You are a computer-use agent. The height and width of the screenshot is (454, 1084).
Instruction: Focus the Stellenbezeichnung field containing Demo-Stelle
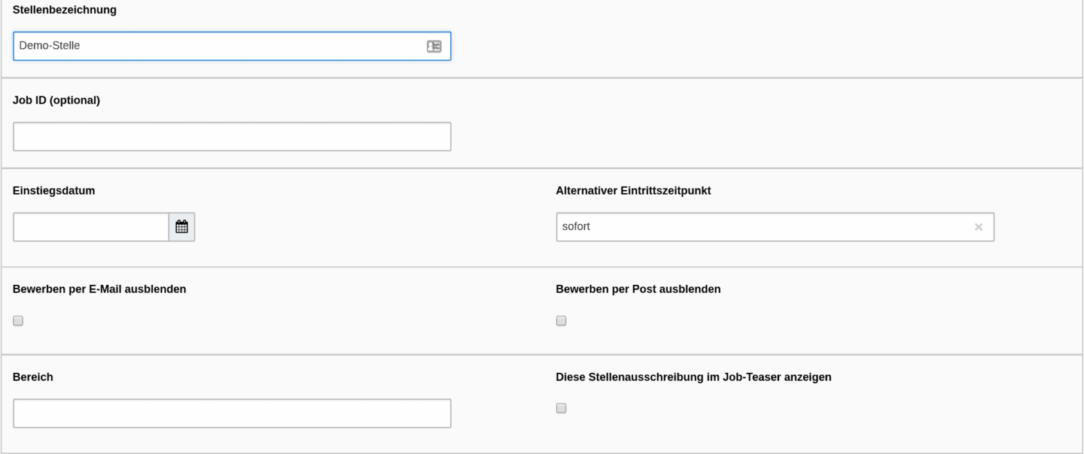[232, 46]
